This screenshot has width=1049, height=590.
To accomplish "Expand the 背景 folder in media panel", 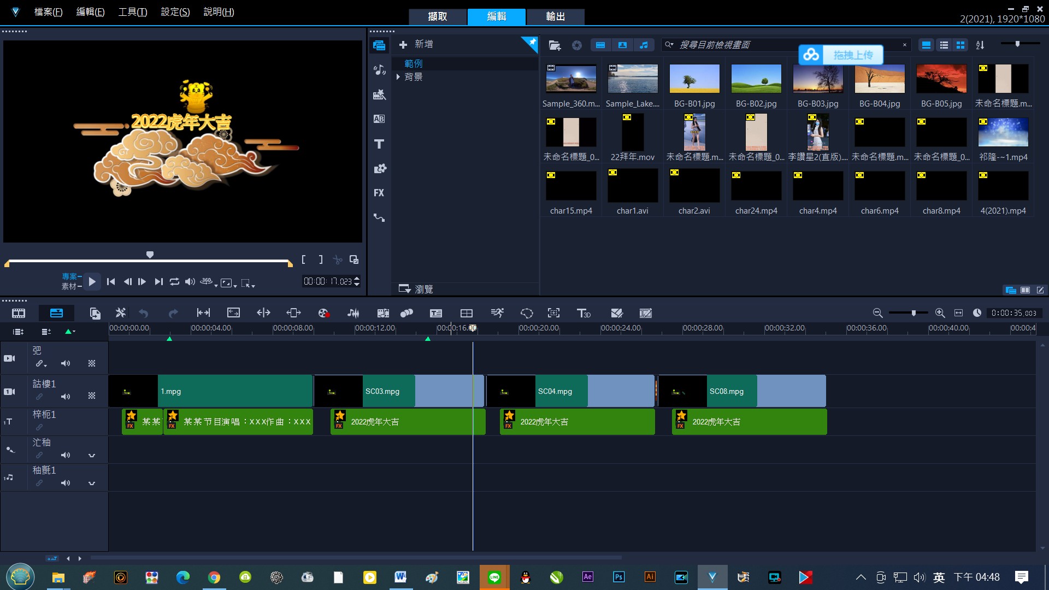I will pyautogui.click(x=399, y=77).
